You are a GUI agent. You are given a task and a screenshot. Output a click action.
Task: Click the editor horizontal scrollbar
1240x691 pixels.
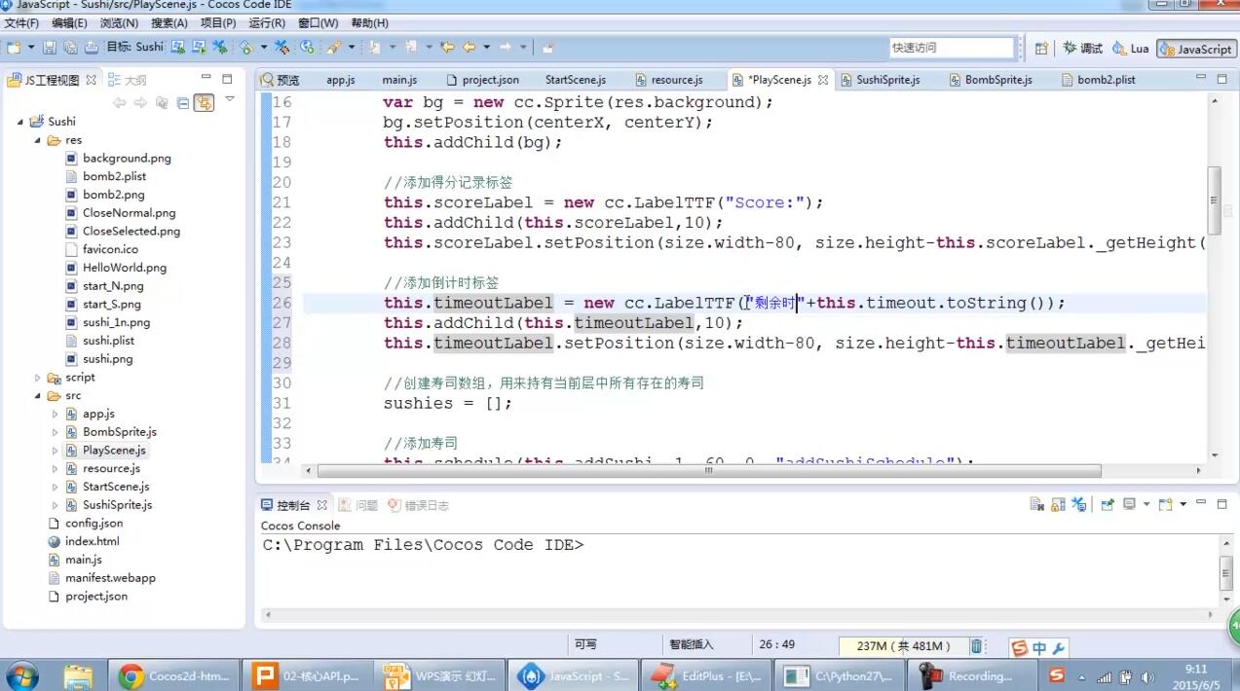pos(708,471)
